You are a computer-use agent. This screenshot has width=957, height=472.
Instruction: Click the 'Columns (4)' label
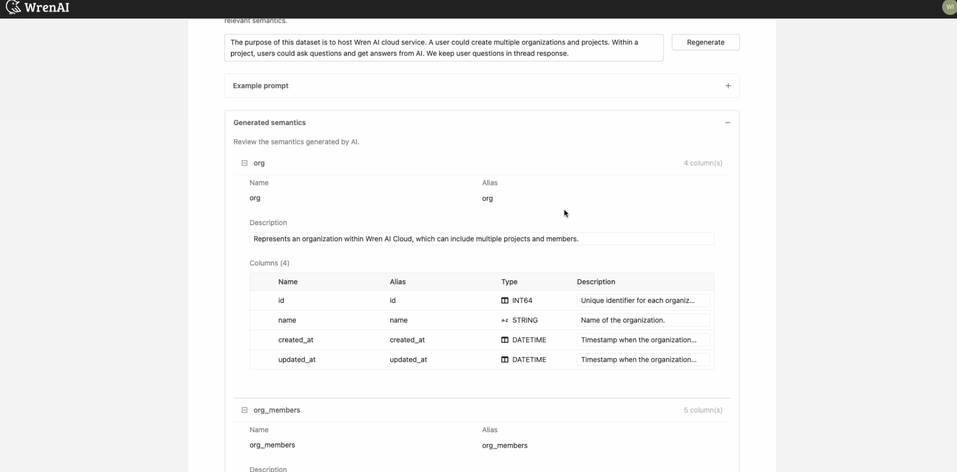(270, 263)
